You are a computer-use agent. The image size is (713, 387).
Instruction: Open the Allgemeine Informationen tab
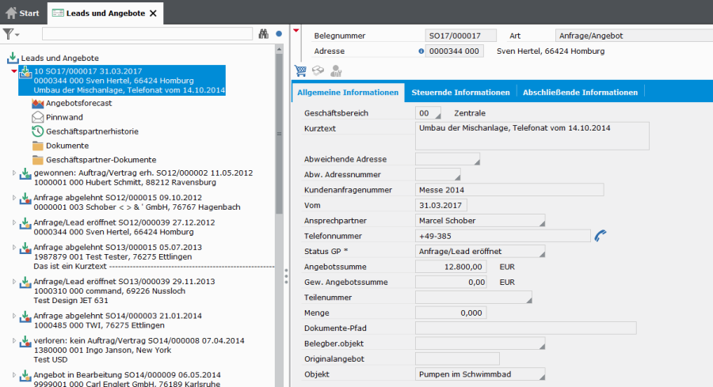click(348, 93)
